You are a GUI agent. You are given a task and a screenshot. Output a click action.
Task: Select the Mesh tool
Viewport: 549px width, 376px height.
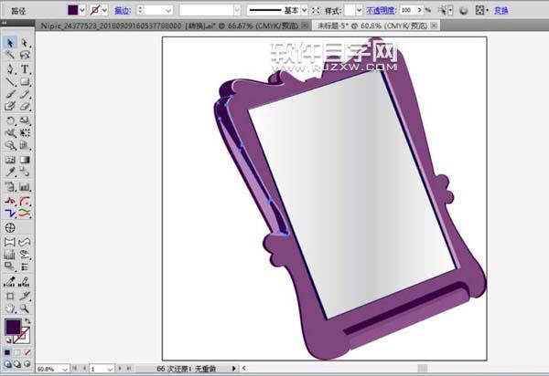point(10,160)
